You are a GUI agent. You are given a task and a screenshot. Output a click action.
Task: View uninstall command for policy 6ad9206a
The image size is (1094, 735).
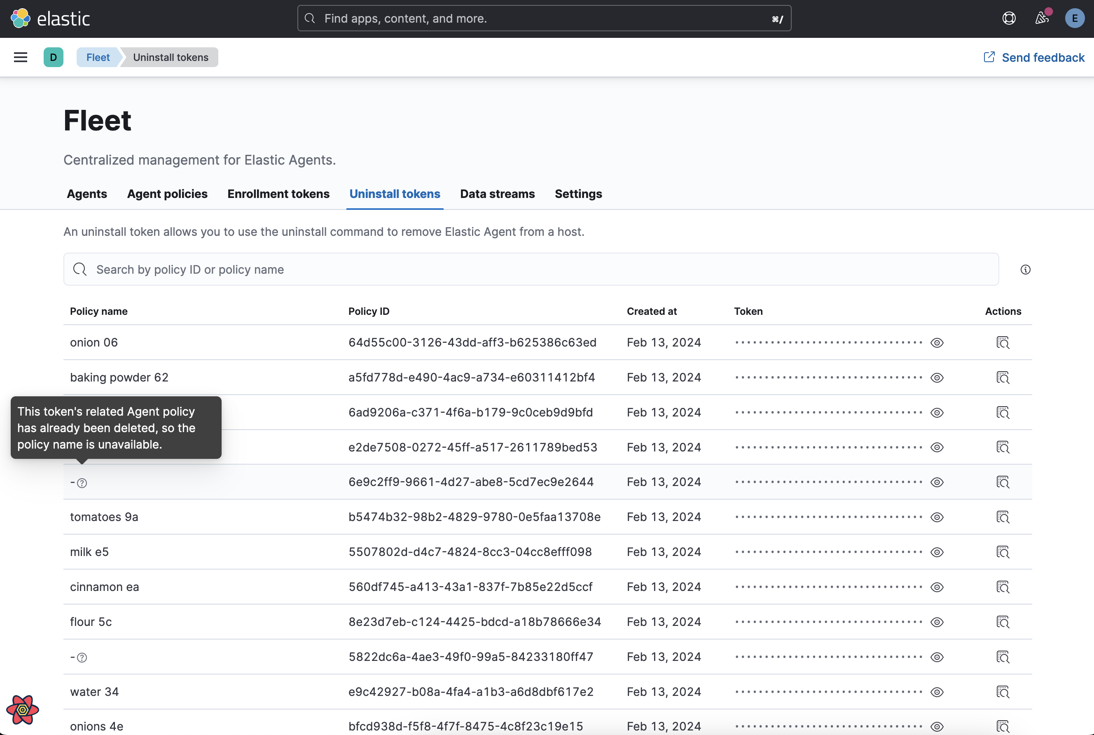[x=1003, y=412]
